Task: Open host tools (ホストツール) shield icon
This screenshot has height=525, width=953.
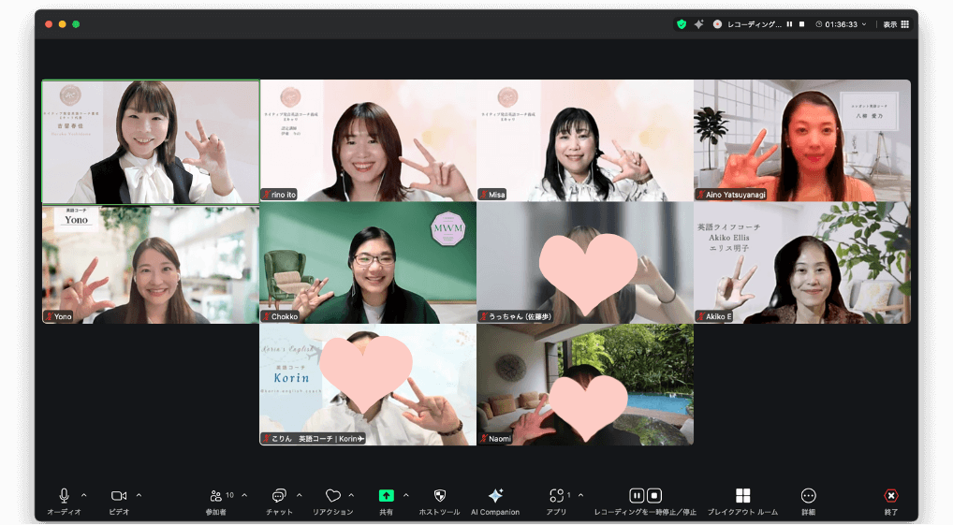Action: tap(439, 496)
